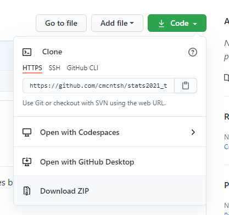Screen dimensions: 229x215
Task: Open the Add file dropdown
Action: click(x=117, y=23)
